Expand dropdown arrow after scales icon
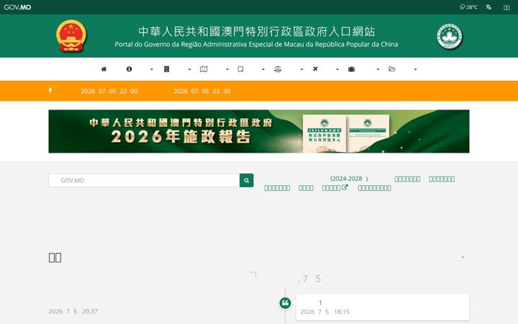The height and width of the screenshot is (324, 518). [301, 69]
